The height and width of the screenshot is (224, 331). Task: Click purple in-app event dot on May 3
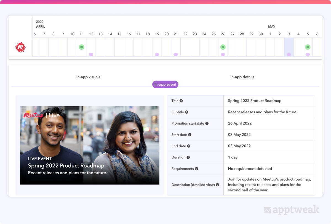pyautogui.click(x=289, y=54)
